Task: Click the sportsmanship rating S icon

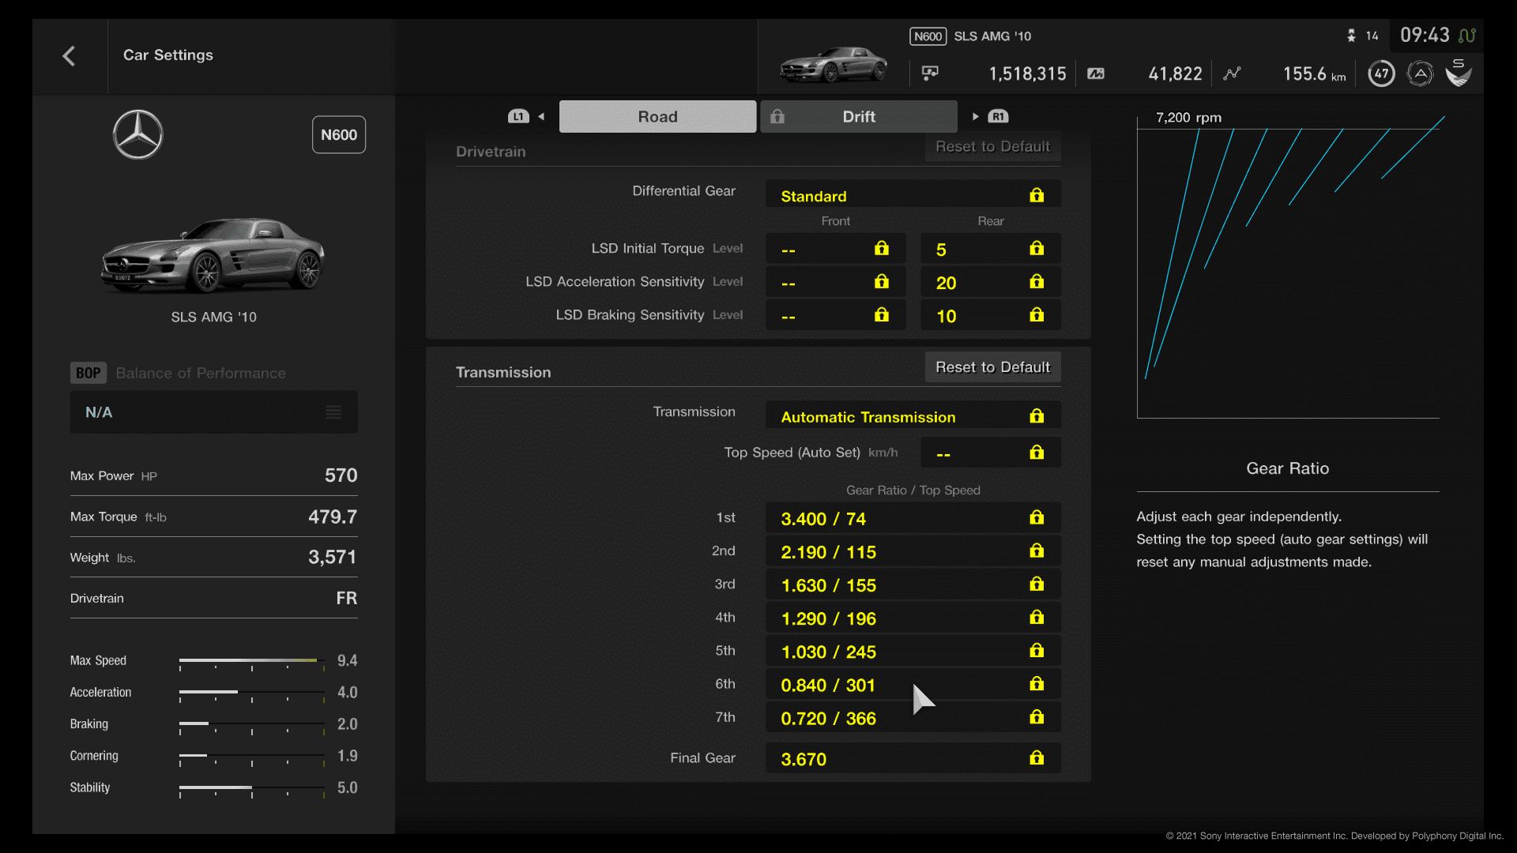Action: (x=1459, y=73)
